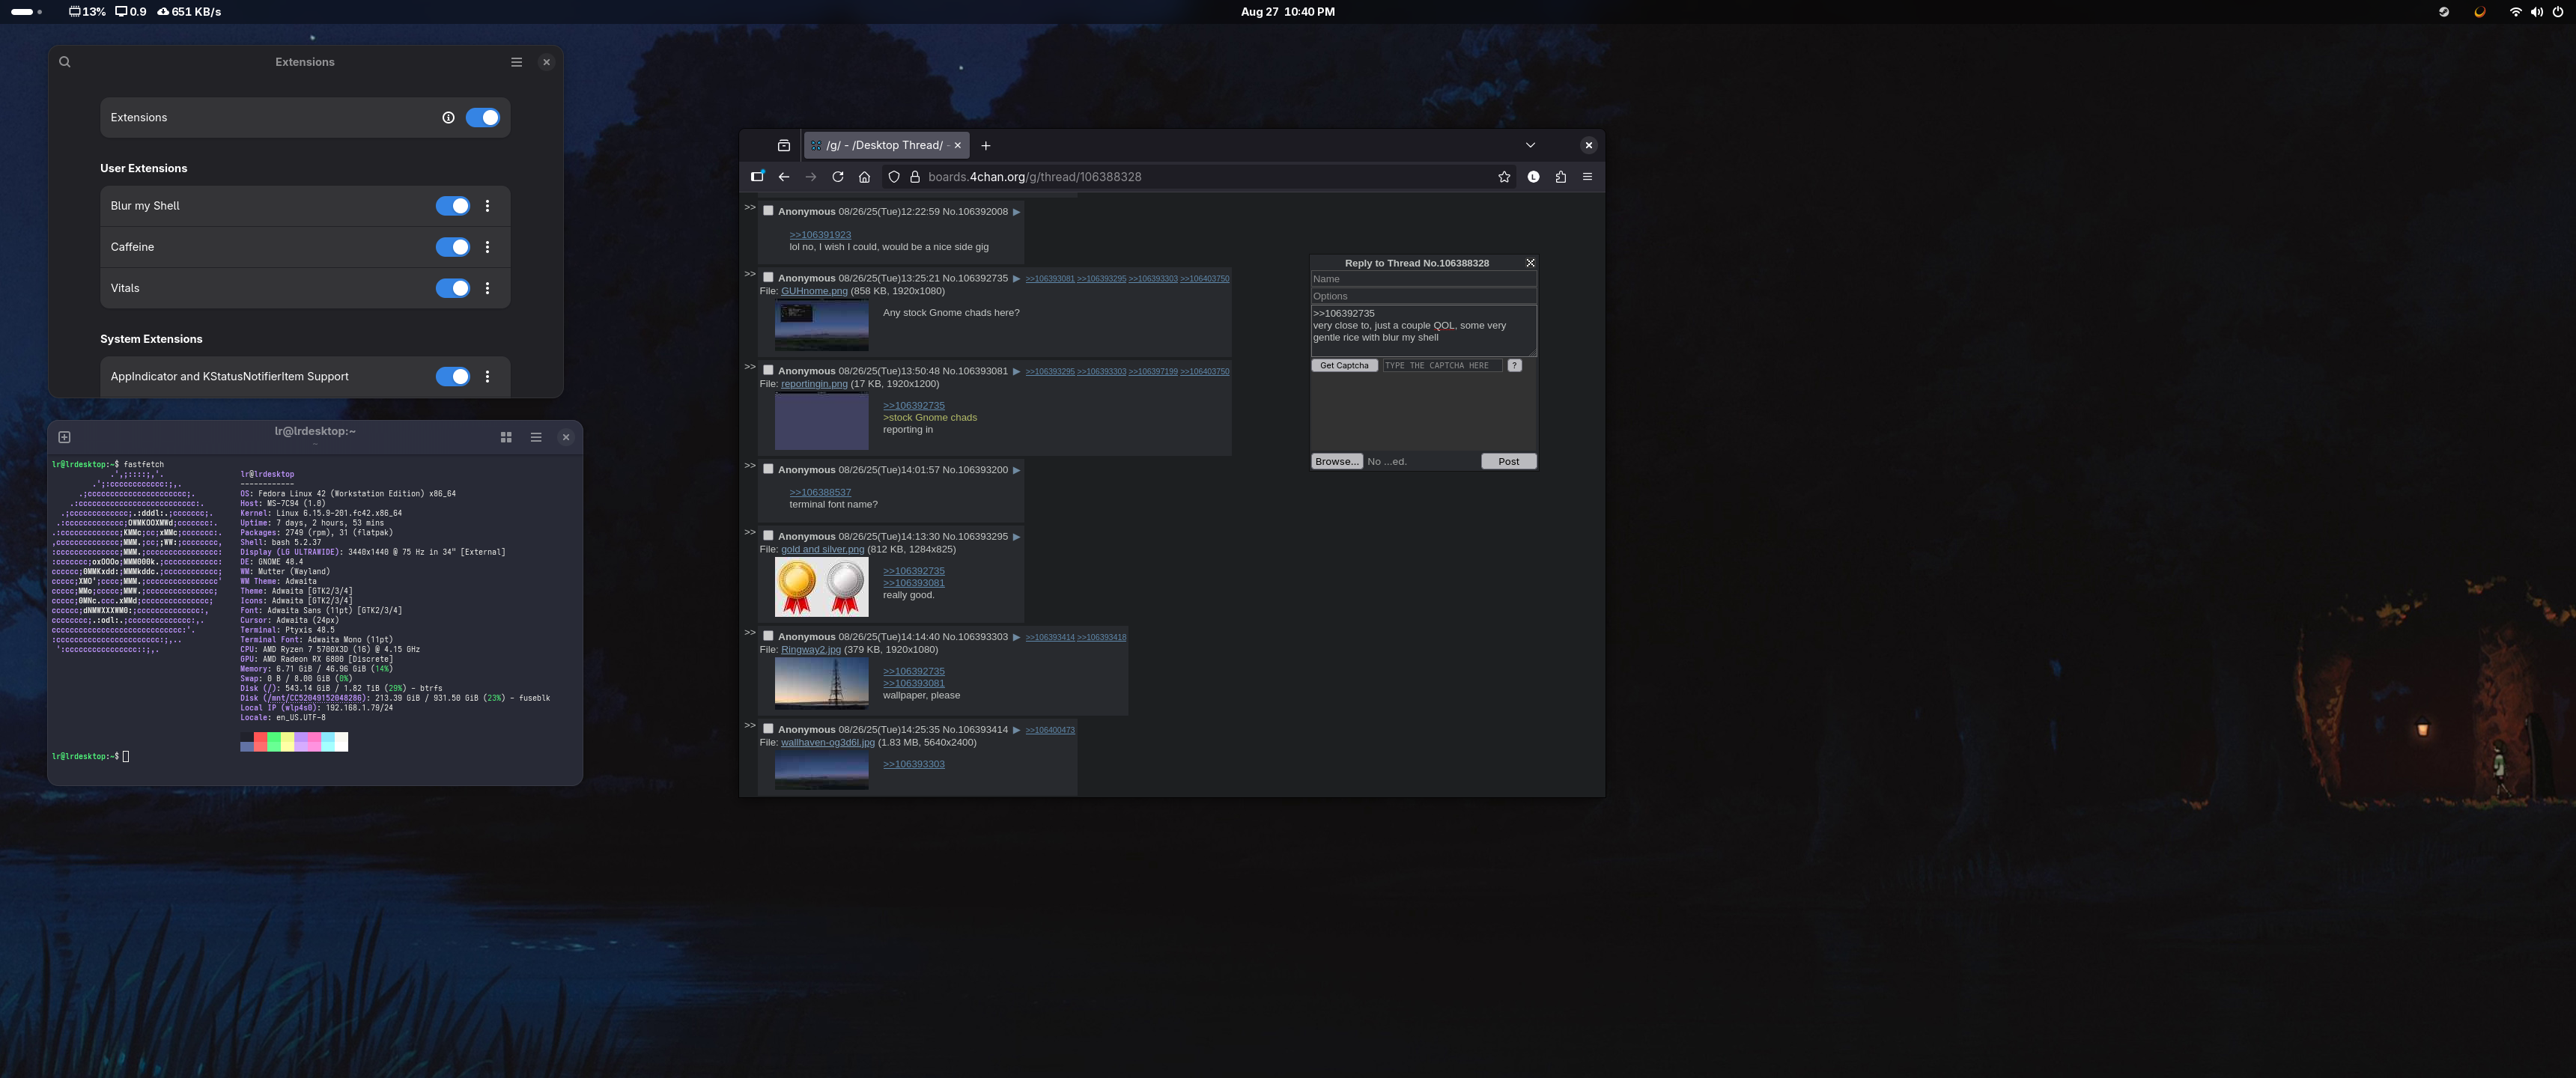Open the browser extensions puzzle icon
This screenshot has width=2576, height=1078.
(x=1560, y=177)
